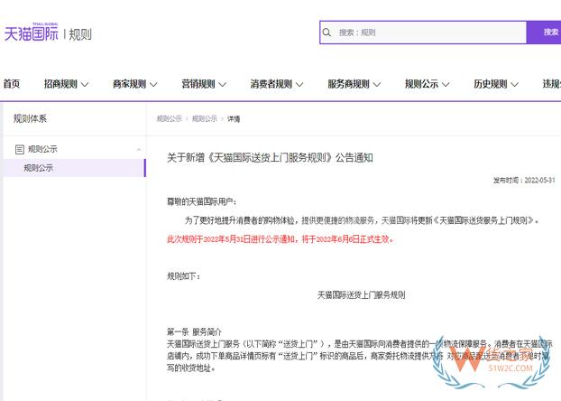The height and width of the screenshot is (401, 561).
Task: Click the 详情 breadcrumb item
Action: click(234, 118)
